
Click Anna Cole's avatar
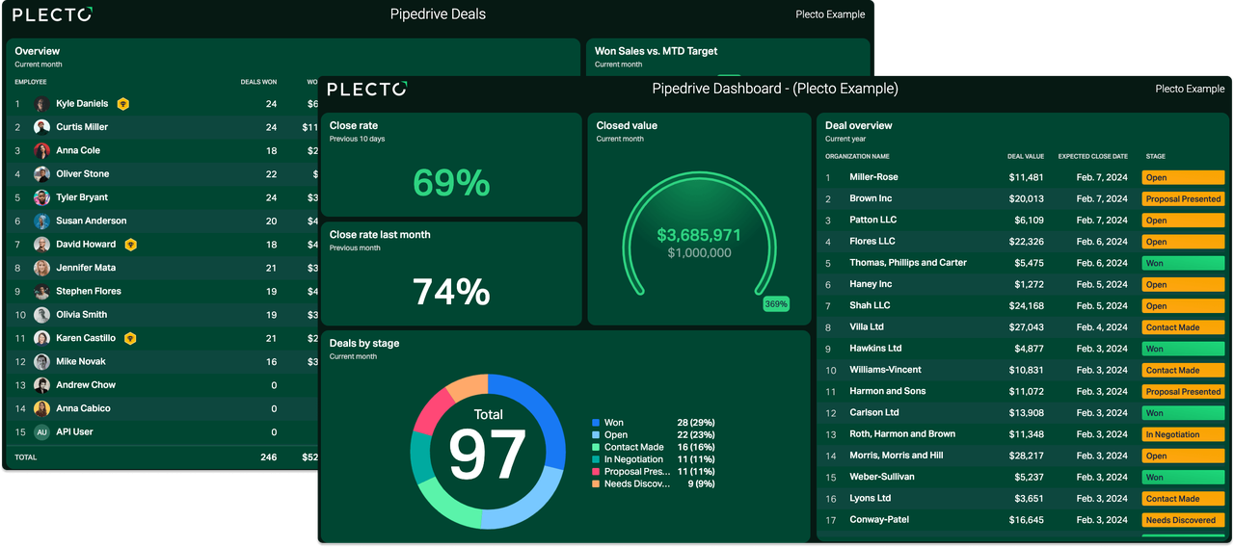pos(41,151)
